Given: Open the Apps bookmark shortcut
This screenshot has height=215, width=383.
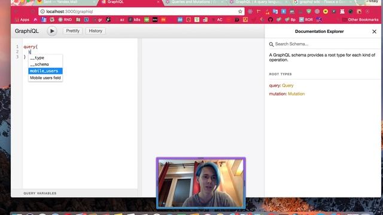Looking at the screenshot, I should tap(22, 20).
